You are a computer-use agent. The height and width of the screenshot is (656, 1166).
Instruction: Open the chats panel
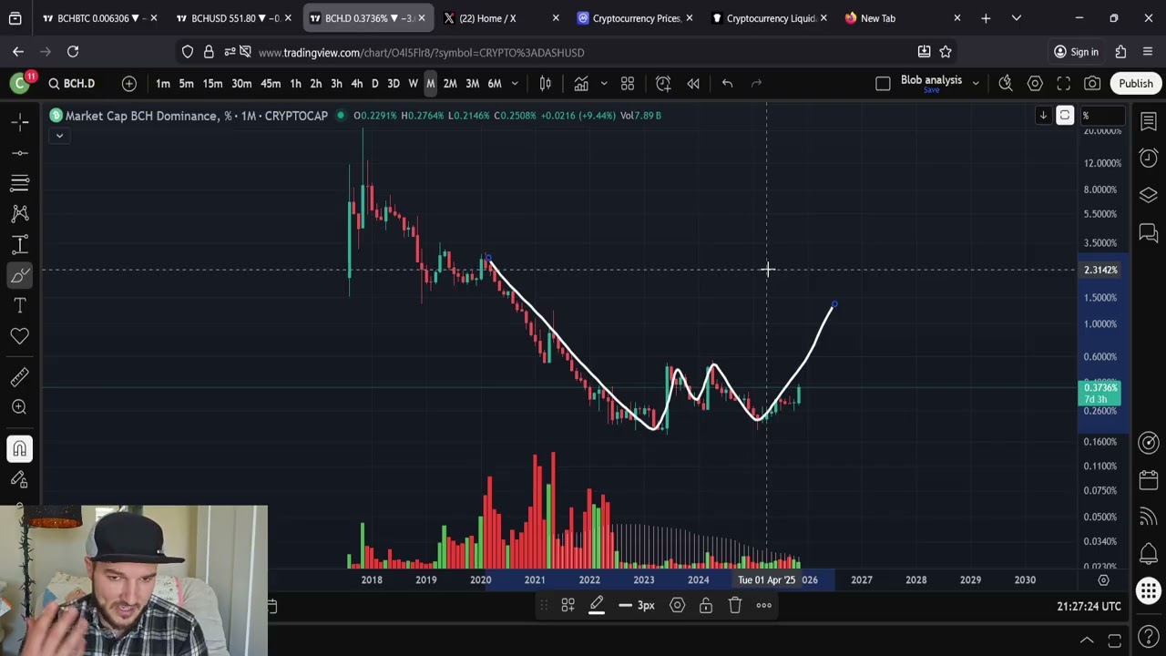click(x=1149, y=233)
